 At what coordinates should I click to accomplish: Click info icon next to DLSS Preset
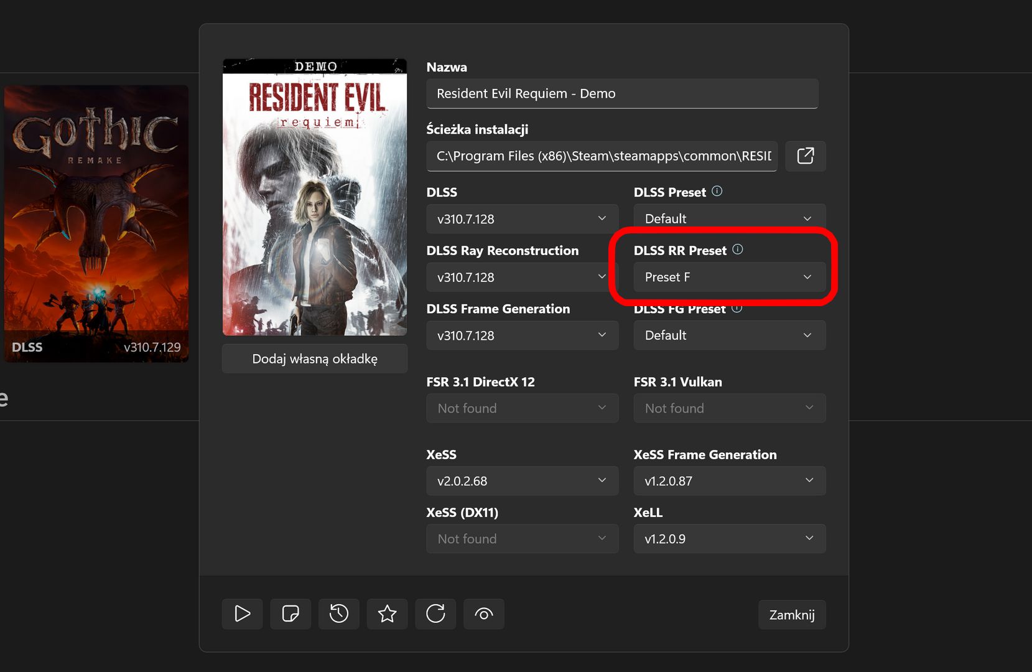click(x=717, y=191)
